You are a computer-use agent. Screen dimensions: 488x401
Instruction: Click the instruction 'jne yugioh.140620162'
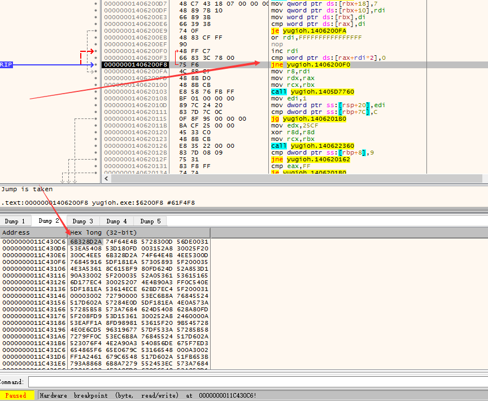click(x=310, y=160)
